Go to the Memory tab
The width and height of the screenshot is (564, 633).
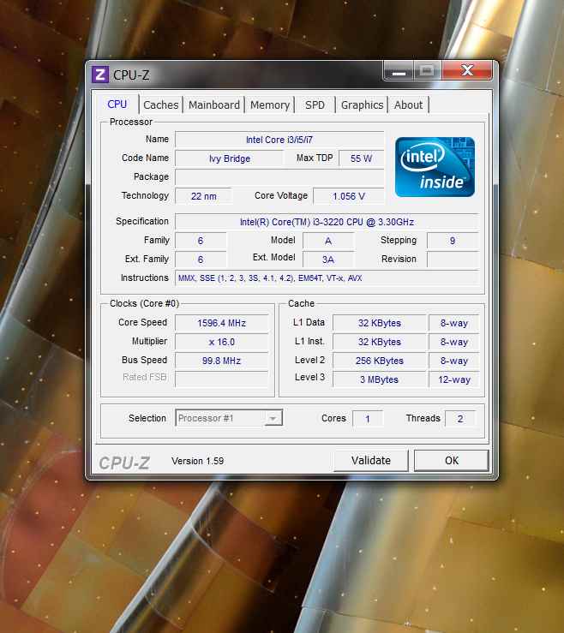(270, 105)
